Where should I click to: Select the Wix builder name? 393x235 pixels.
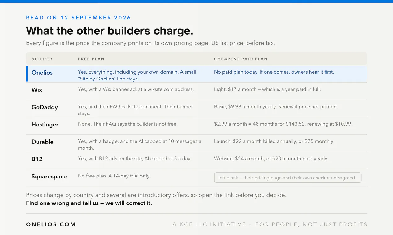click(37, 90)
